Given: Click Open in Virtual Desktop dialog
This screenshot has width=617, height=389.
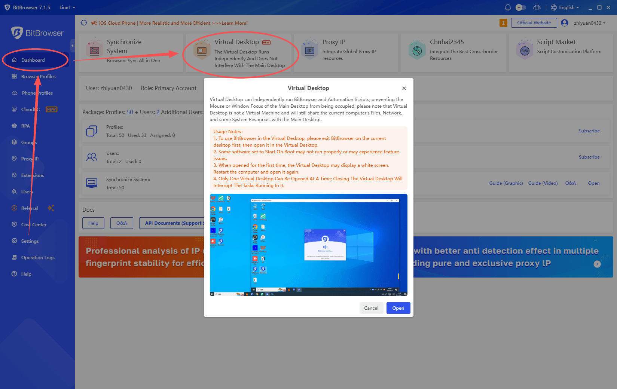Looking at the screenshot, I should click(398, 308).
